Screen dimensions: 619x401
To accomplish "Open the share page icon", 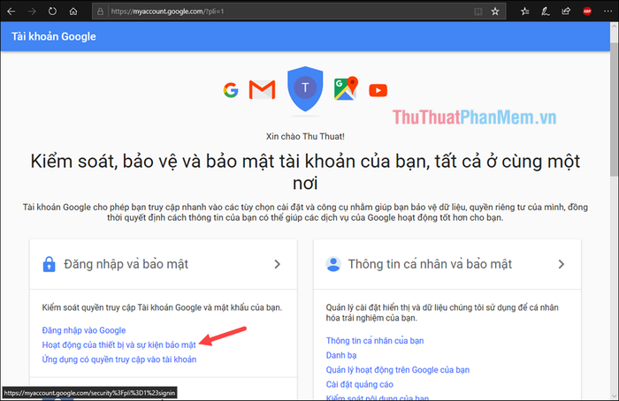I will coord(566,11).
